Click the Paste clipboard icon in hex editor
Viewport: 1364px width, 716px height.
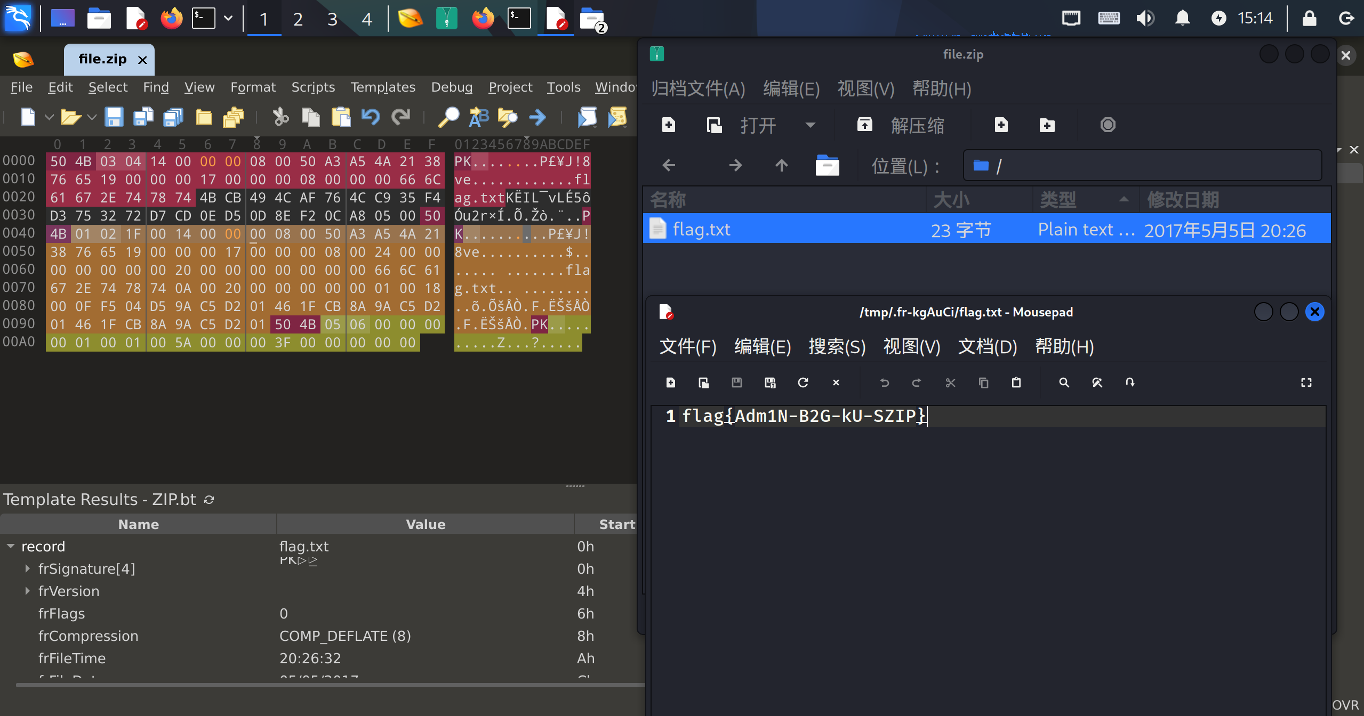coord(341,117)
